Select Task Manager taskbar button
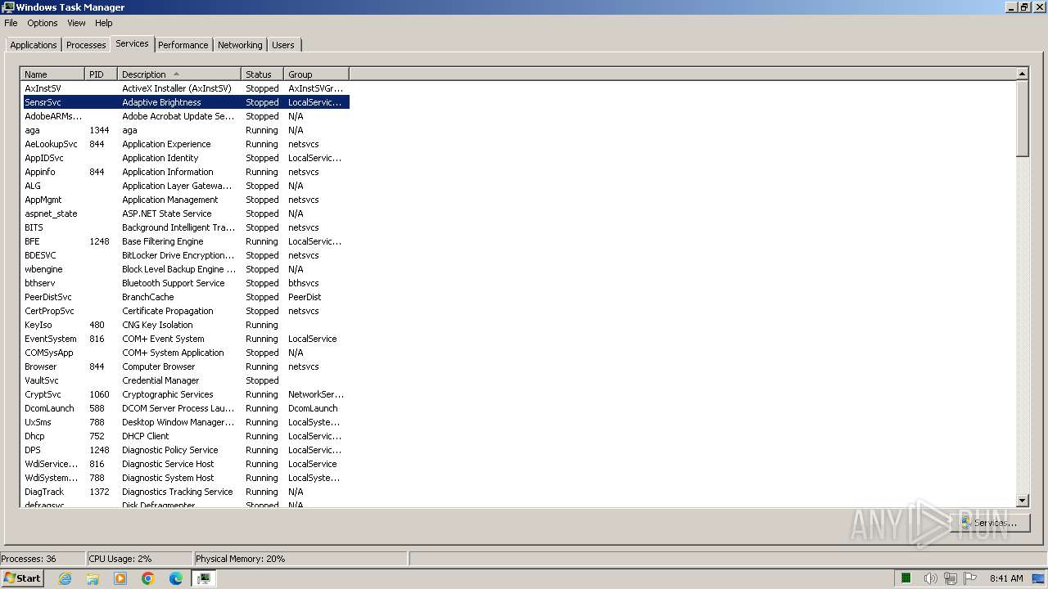1048x589 pixels. pyautogui.click(x=204, y=578)
